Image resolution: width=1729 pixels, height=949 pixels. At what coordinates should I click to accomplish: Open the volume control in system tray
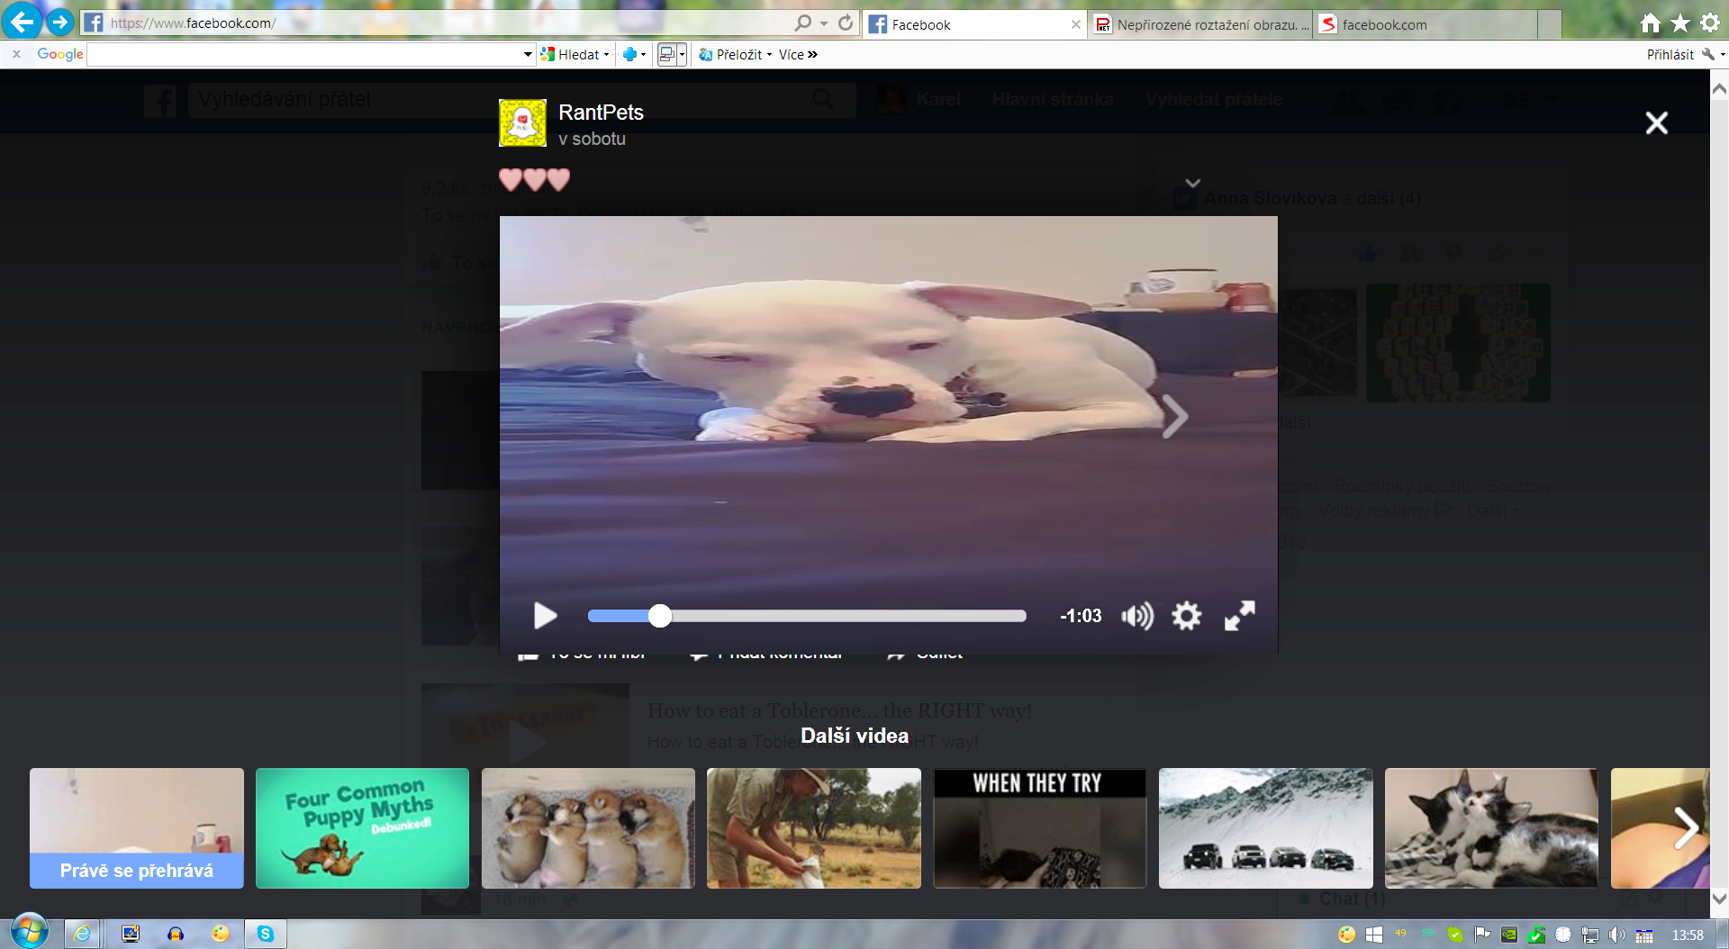tap(1617, 935)
